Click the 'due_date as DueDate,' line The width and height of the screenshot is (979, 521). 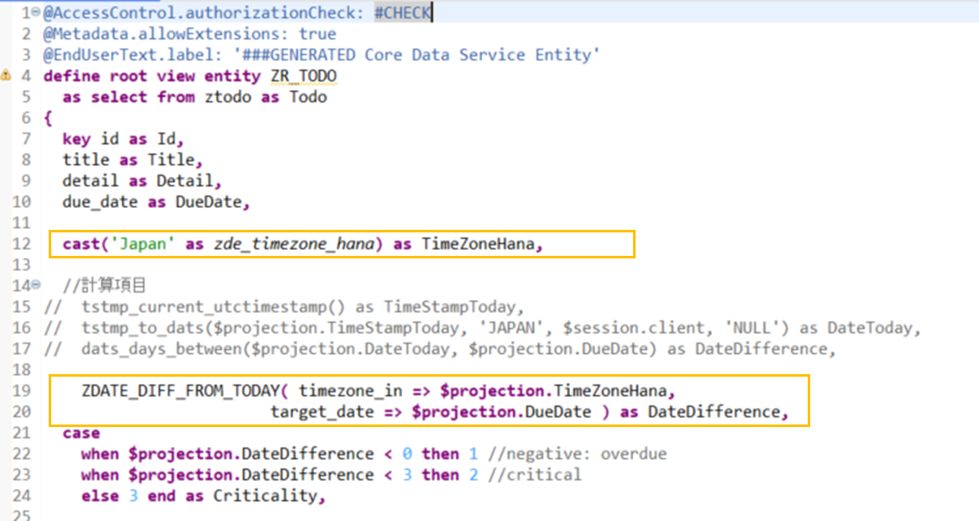[156, 202]
